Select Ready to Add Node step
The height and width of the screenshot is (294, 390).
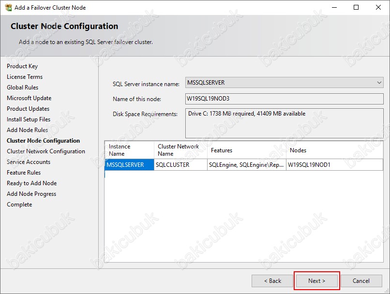tap(32, 183)
